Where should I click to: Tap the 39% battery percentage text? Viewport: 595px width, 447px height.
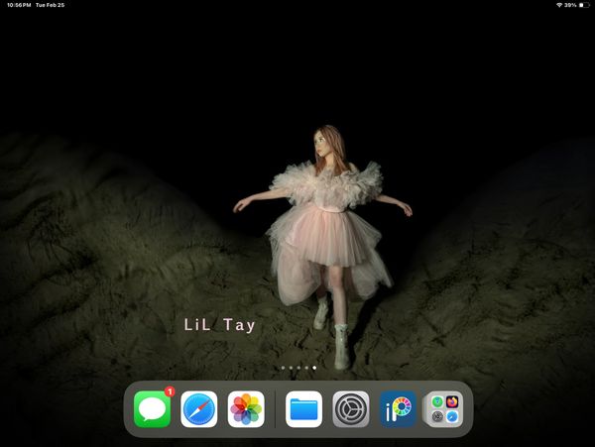pos(570,5)
